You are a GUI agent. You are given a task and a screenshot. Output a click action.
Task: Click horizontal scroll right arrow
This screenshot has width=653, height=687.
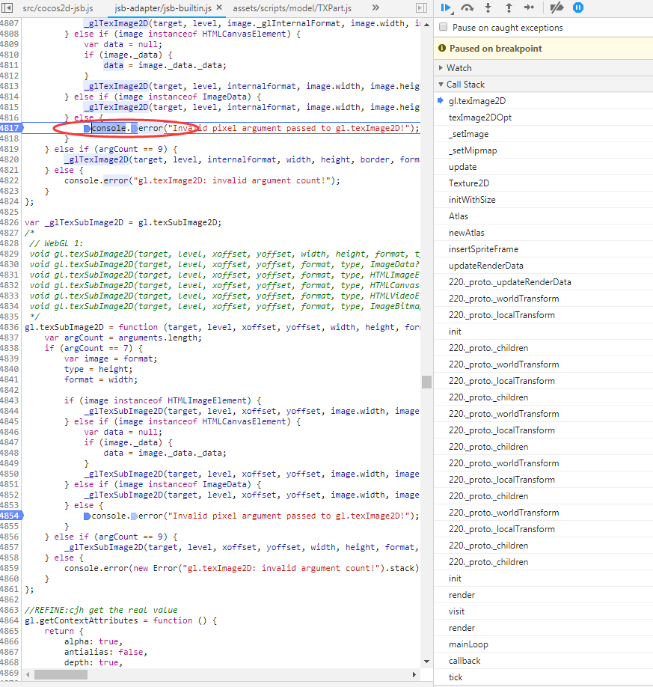pos(414,675)
